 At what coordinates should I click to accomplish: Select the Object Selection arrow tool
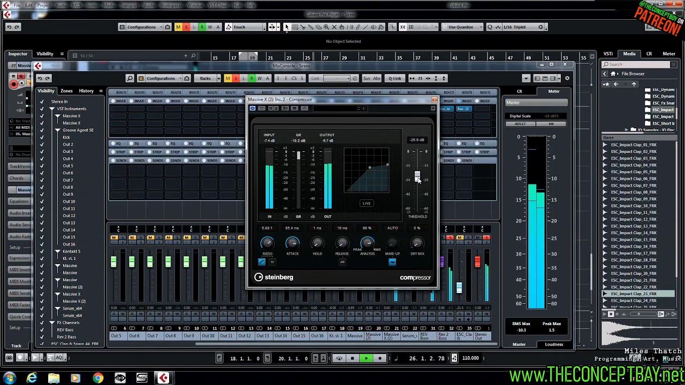[x=287, y=27]
